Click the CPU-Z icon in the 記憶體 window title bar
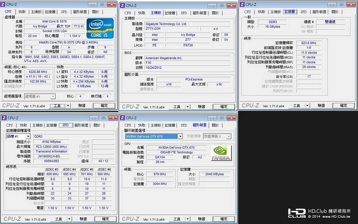This screenshot has width=358, height=224. tap(242, 4)
